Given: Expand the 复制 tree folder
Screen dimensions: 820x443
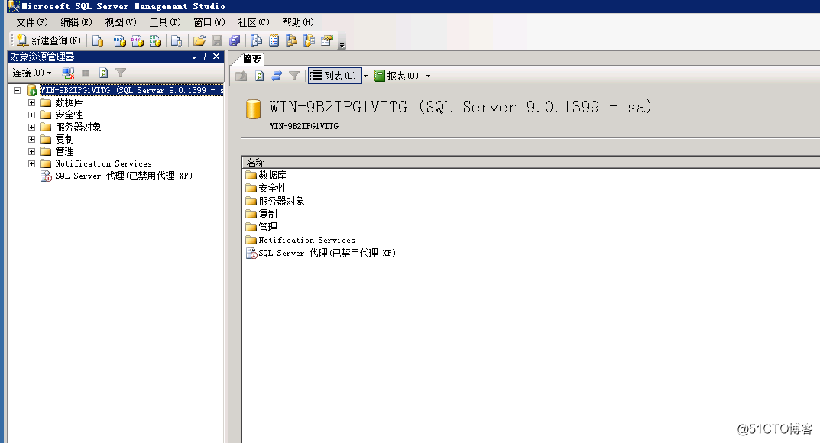Looking at the screenshot, I should coord(32,139).
